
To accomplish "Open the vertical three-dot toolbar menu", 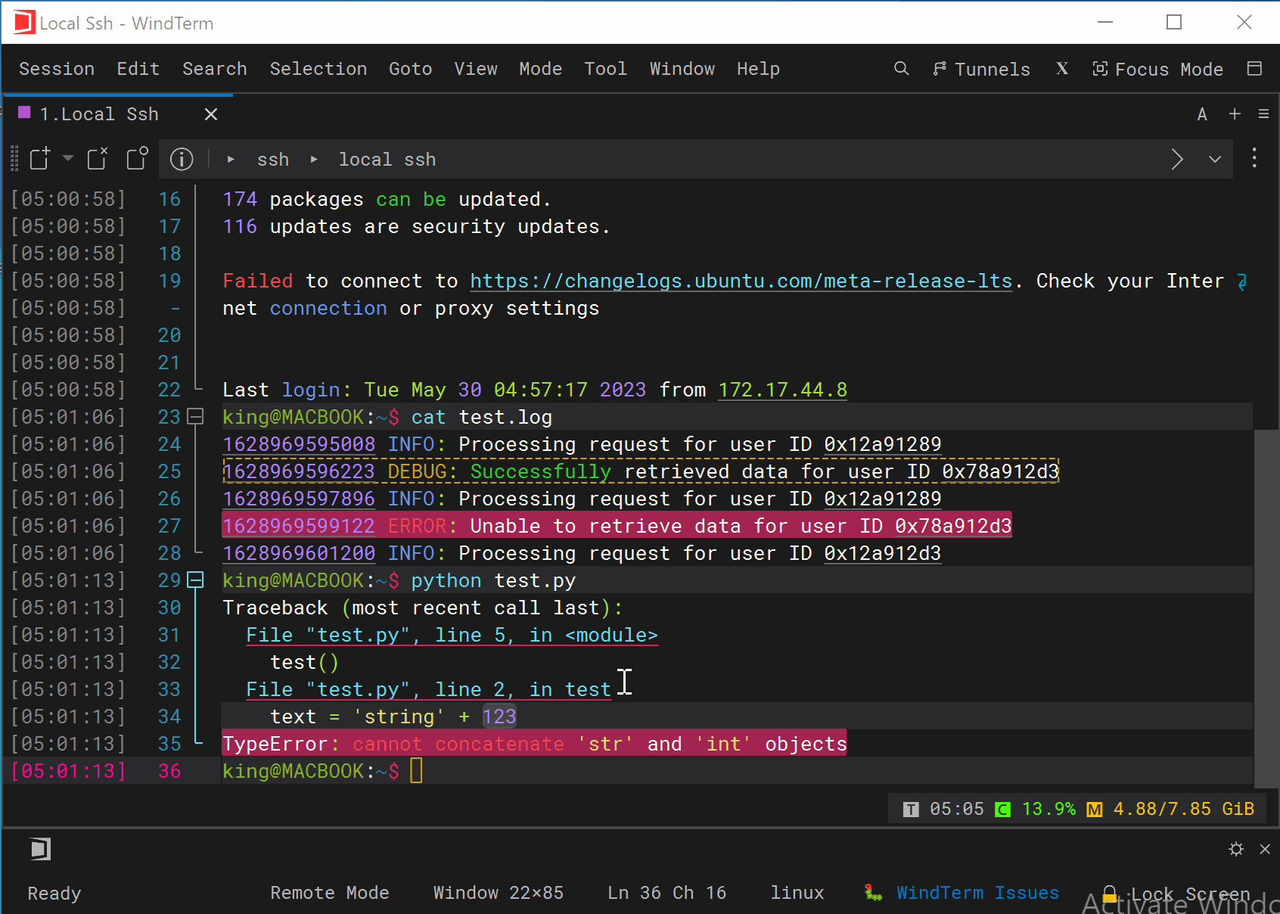I will point(1254,158).
